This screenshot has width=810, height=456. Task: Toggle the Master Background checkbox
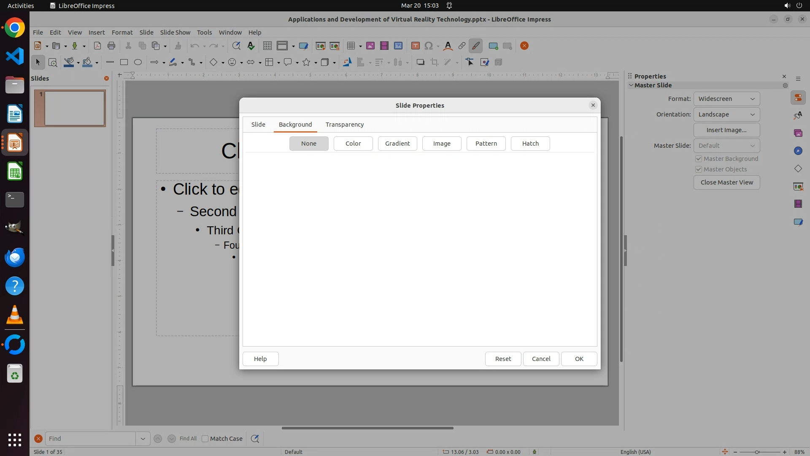699,159
